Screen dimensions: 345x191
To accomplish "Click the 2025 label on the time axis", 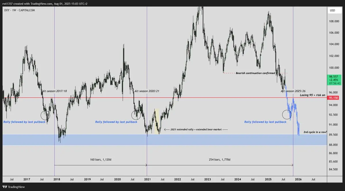I will [x=268, y=179].
